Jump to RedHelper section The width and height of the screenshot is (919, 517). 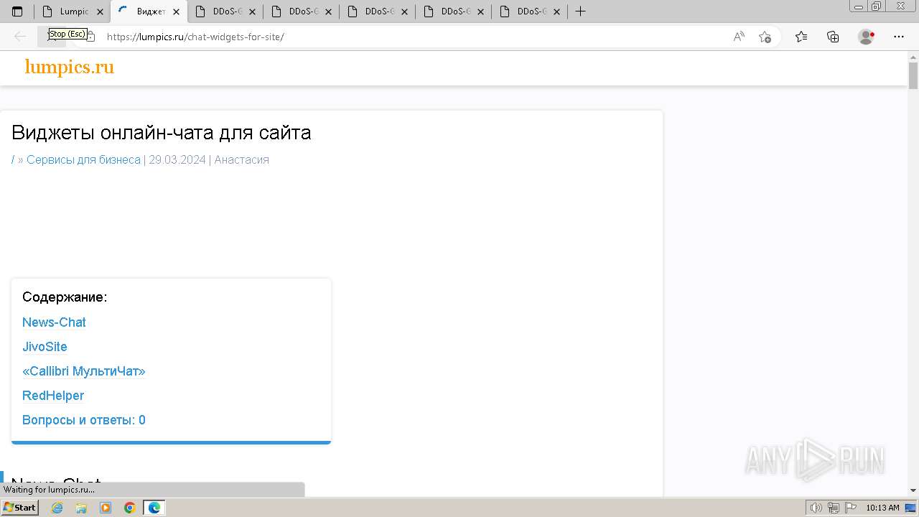[53, 396]
